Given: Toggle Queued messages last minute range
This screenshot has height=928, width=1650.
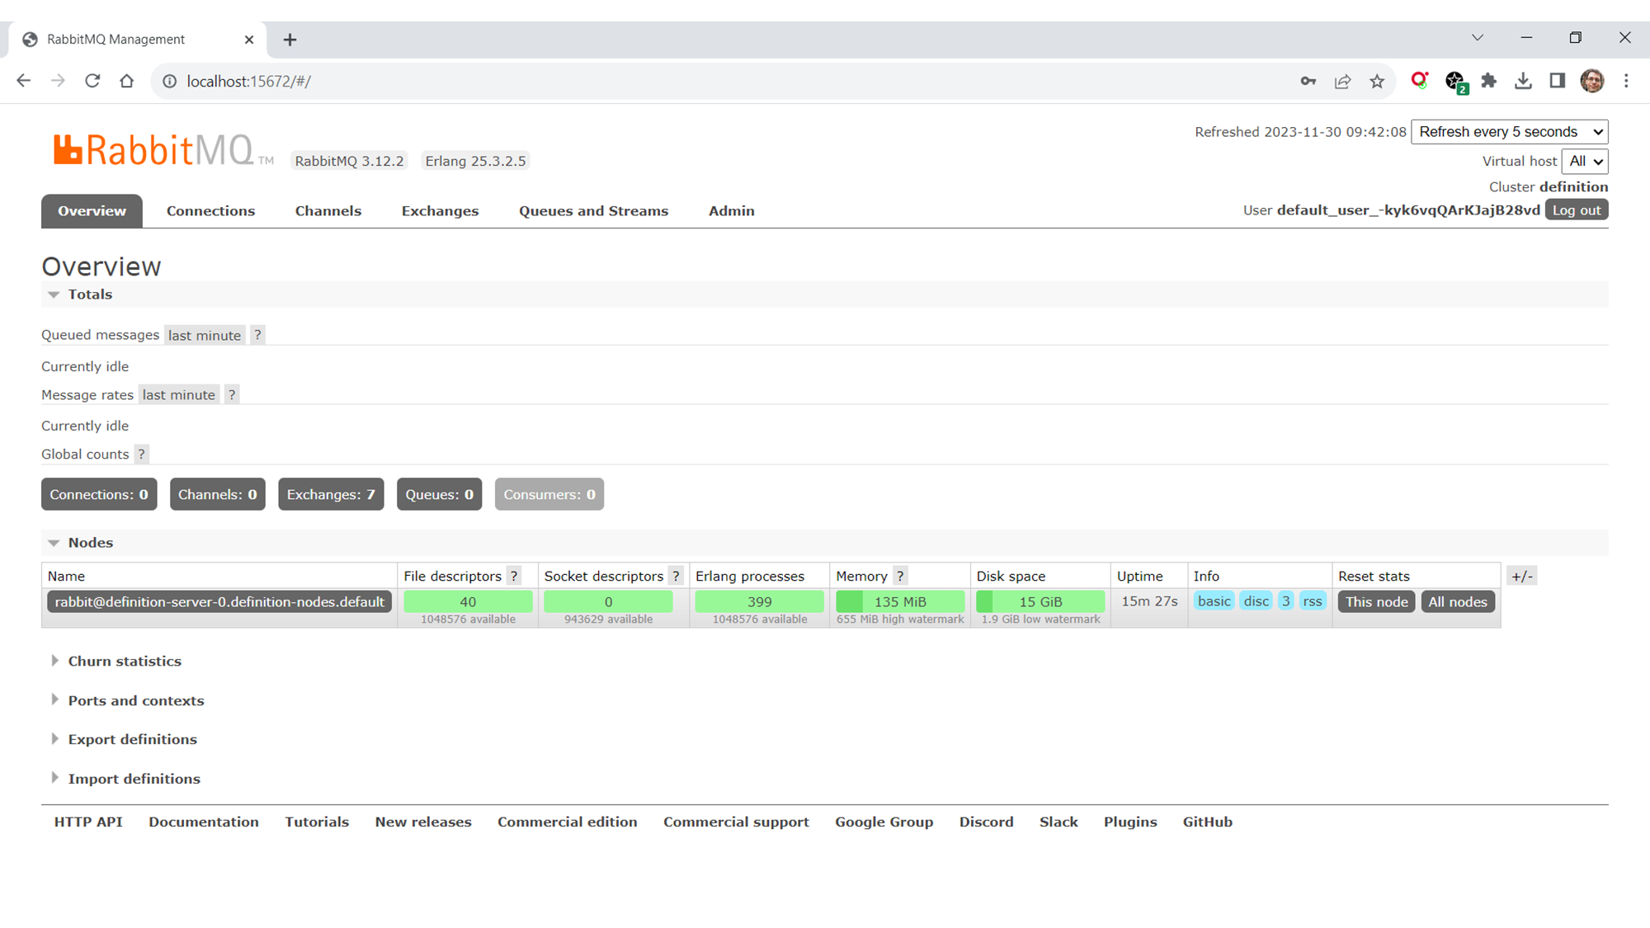Looking at the screenshot, I should tap(204, 335).
